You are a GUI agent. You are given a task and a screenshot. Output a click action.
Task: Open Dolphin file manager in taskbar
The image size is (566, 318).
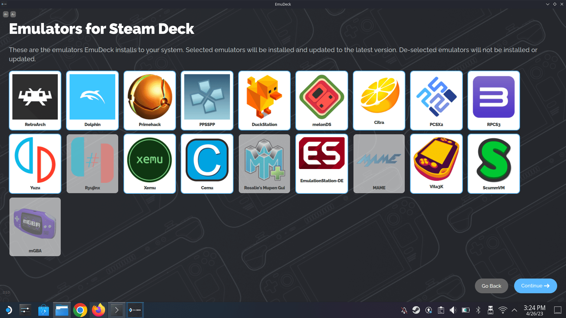click(62, 310)
